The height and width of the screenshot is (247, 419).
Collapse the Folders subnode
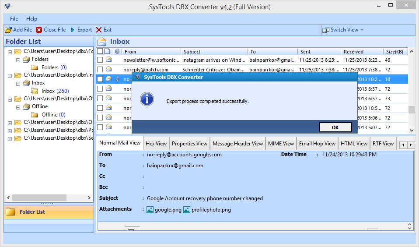point(18,60)
